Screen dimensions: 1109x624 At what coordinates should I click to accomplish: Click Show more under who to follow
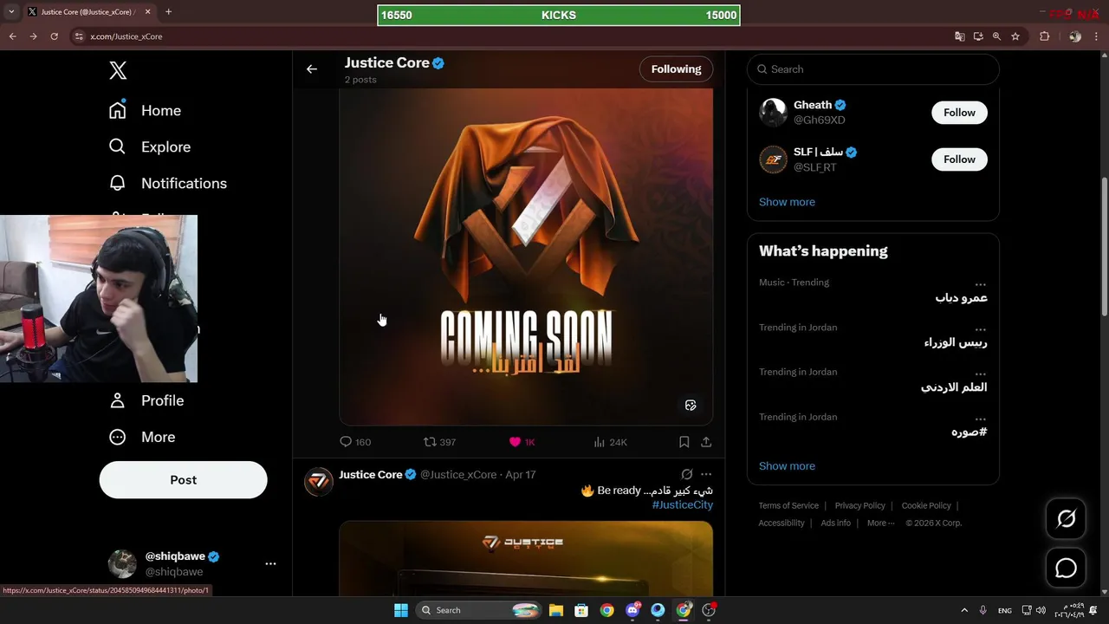pos(787,202)
